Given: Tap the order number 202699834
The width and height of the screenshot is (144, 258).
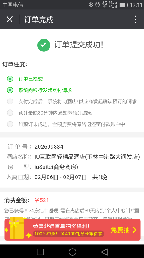Looking at the screenshot, I should click(49, 147).
